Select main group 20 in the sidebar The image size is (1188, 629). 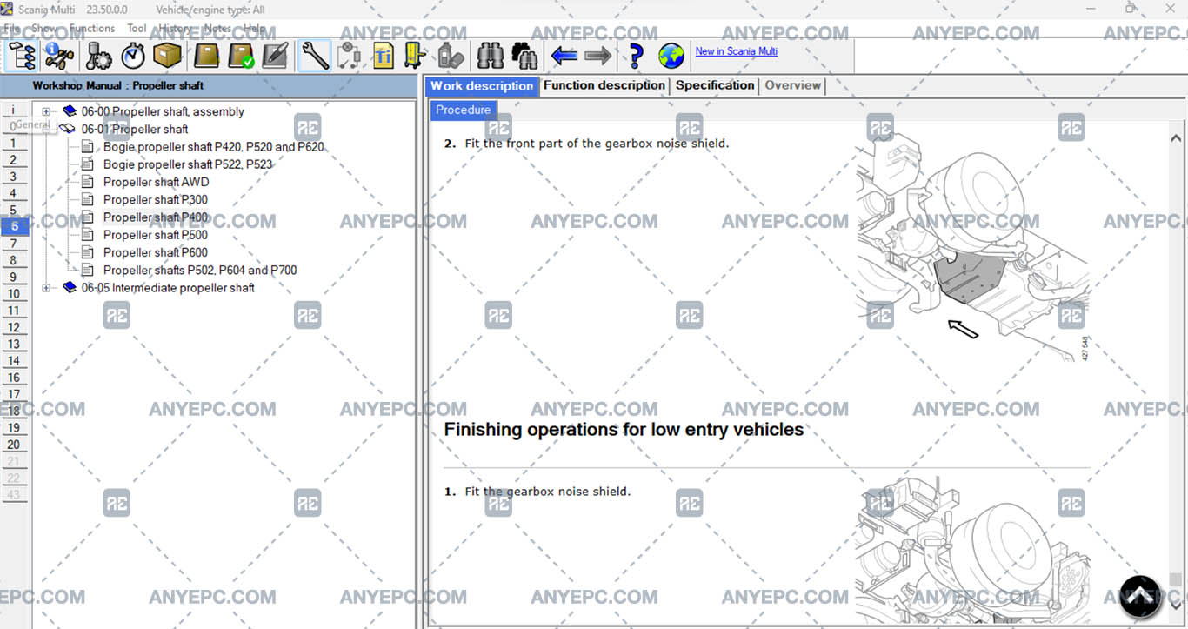[13, 445]
